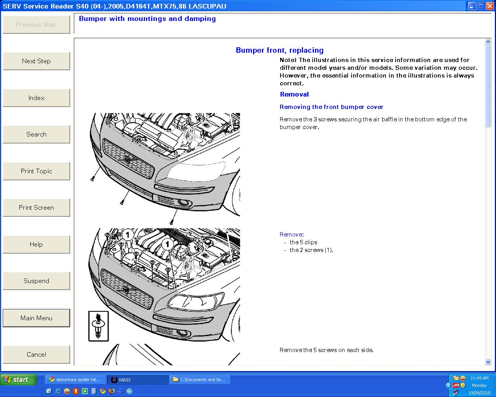Viewport: 496px width, 397px height.
Task: Launch Firefox from quick launch
Action: coord(112,391)
